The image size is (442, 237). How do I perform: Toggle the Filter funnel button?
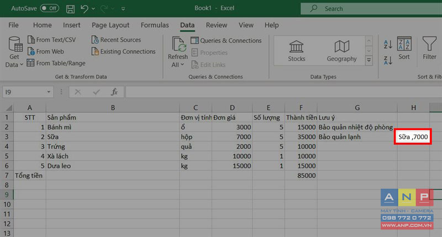(429, 48)
